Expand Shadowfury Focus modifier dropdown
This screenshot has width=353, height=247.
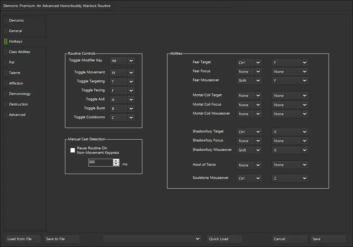[x=249, y=141]
